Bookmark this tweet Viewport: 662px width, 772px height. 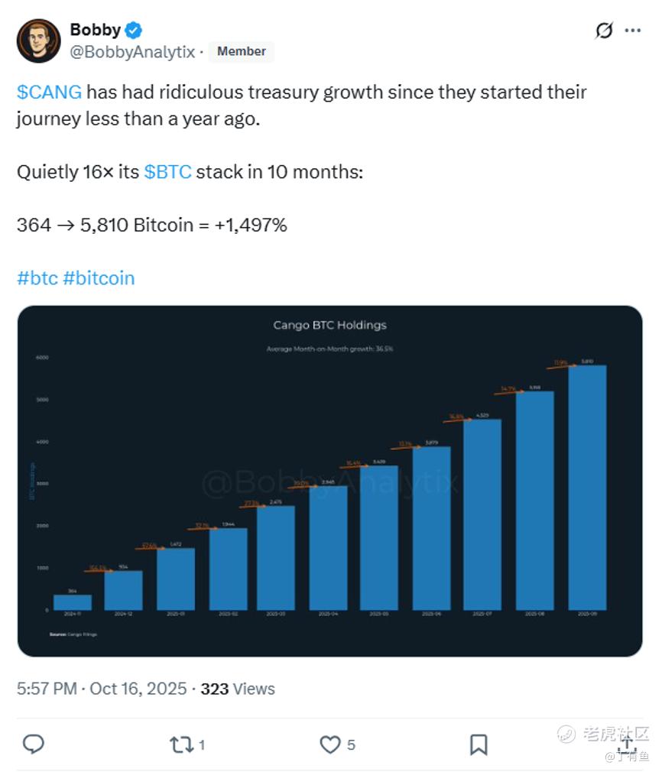(479, 744)
